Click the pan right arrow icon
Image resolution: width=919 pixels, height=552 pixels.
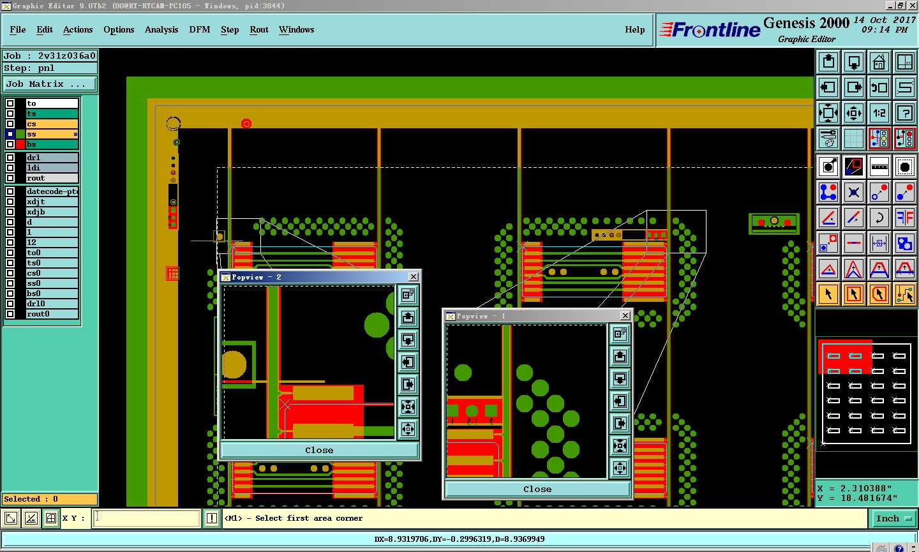(x=854, y=87)
